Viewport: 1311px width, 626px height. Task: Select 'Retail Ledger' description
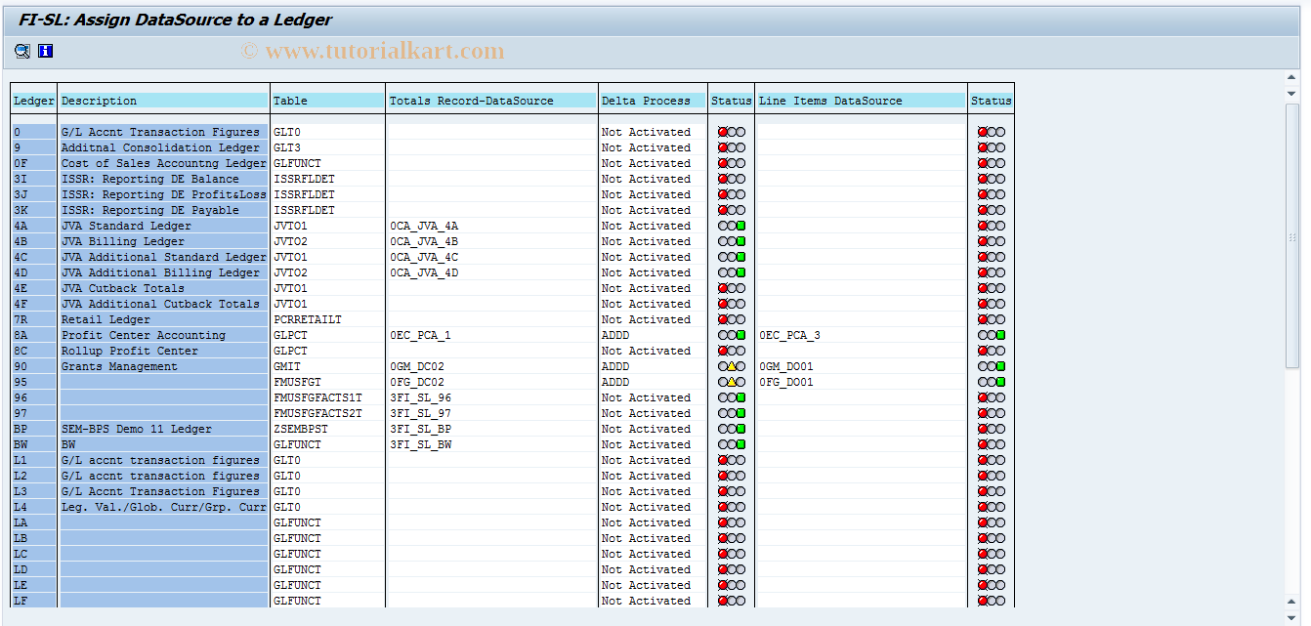106,319
